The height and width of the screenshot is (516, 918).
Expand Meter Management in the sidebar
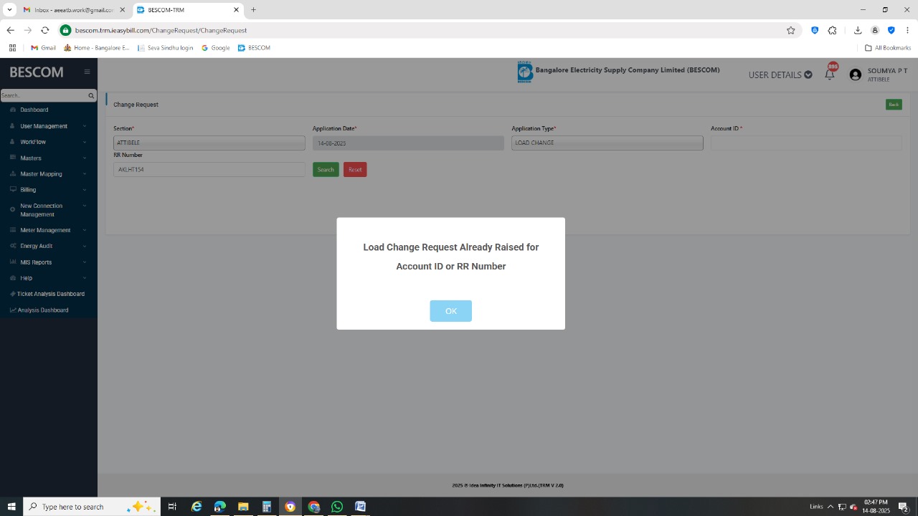[x=49, y=230]
